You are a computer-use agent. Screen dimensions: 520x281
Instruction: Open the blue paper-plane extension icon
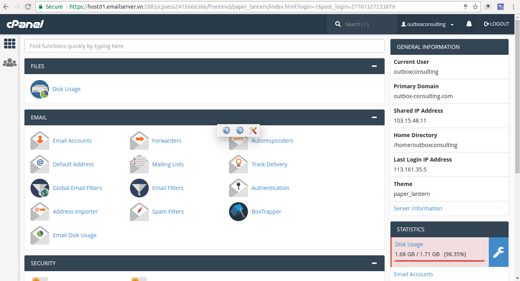click(x=501, y=7)
